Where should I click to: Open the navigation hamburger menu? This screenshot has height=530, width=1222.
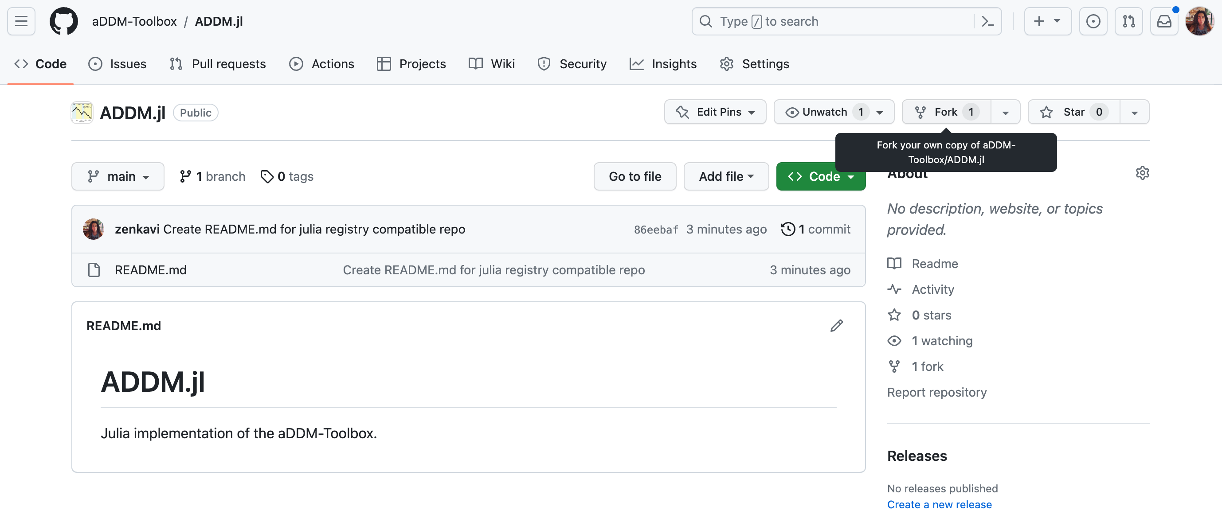tap(21, 21)
